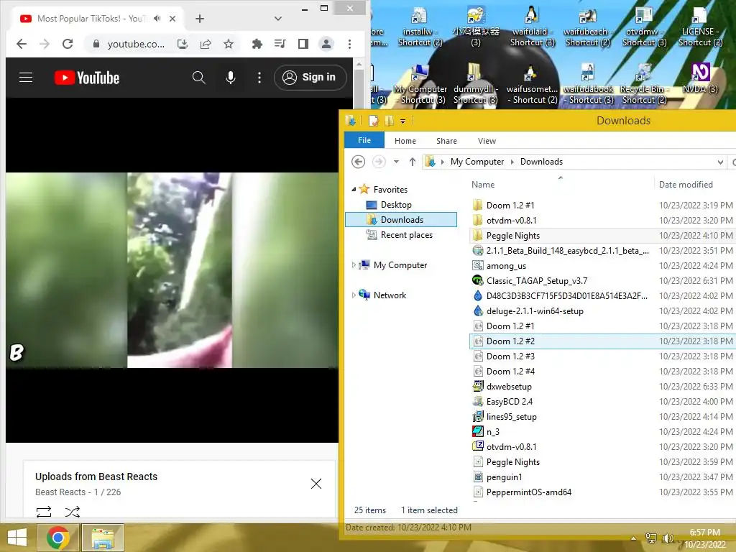Open the address bar history dropdown
This screenshot has width=736, height=552.
click(720, 162)
